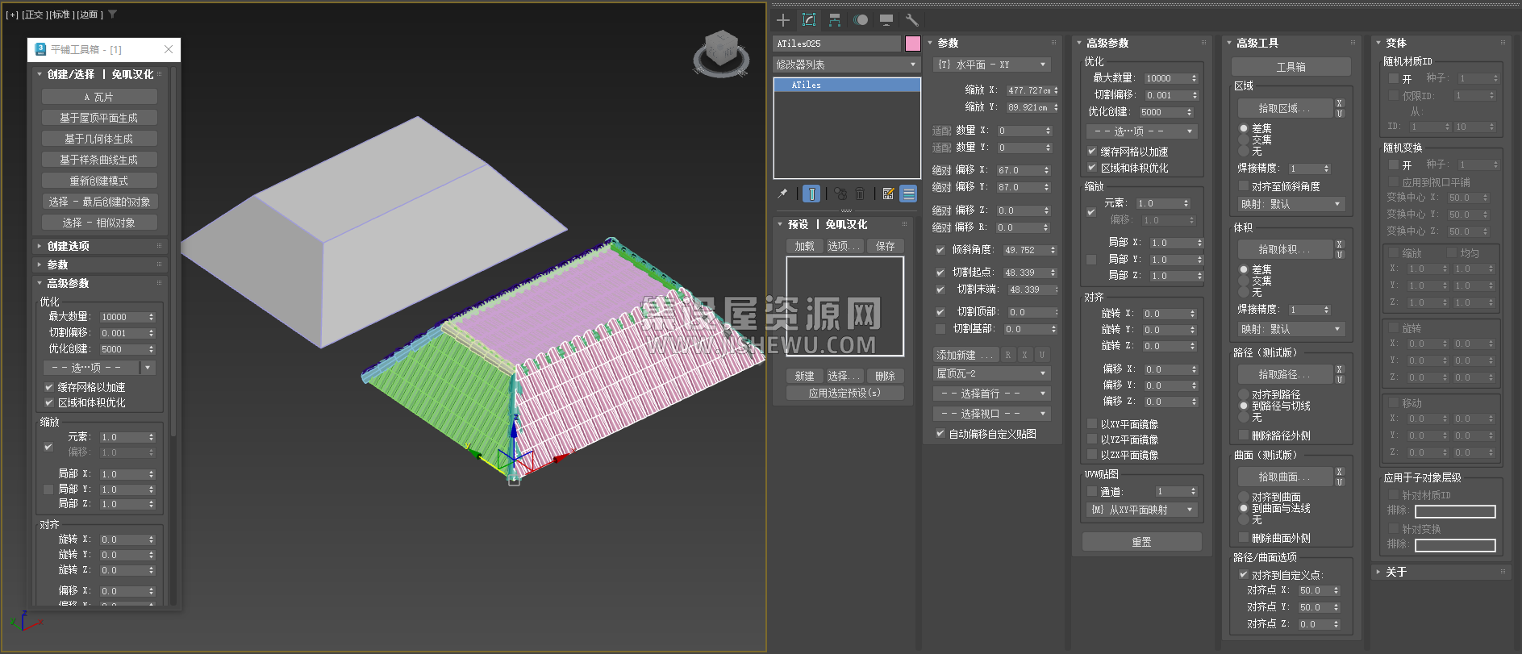This screenshot has height=654, width=1522.
Task: Select 交集 radio under 区域
Action: point(1244,140)
